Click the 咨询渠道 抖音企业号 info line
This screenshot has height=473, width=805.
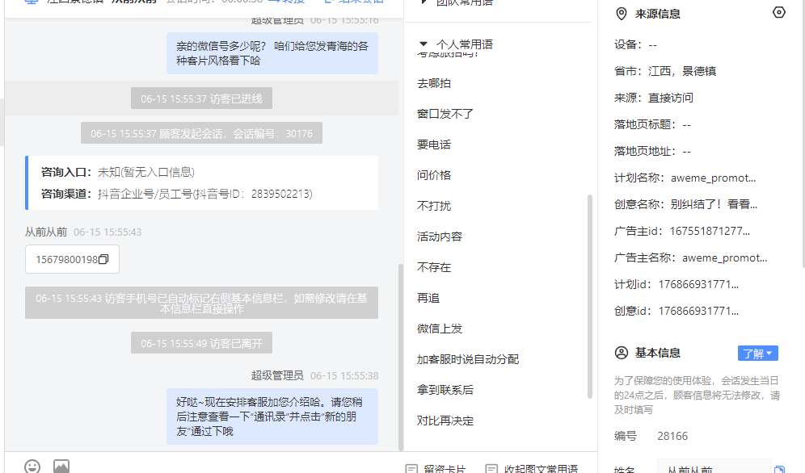pos(177,194)
